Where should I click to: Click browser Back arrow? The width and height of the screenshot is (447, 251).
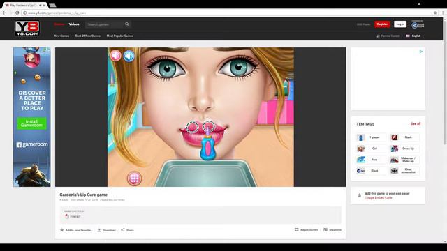4,13
